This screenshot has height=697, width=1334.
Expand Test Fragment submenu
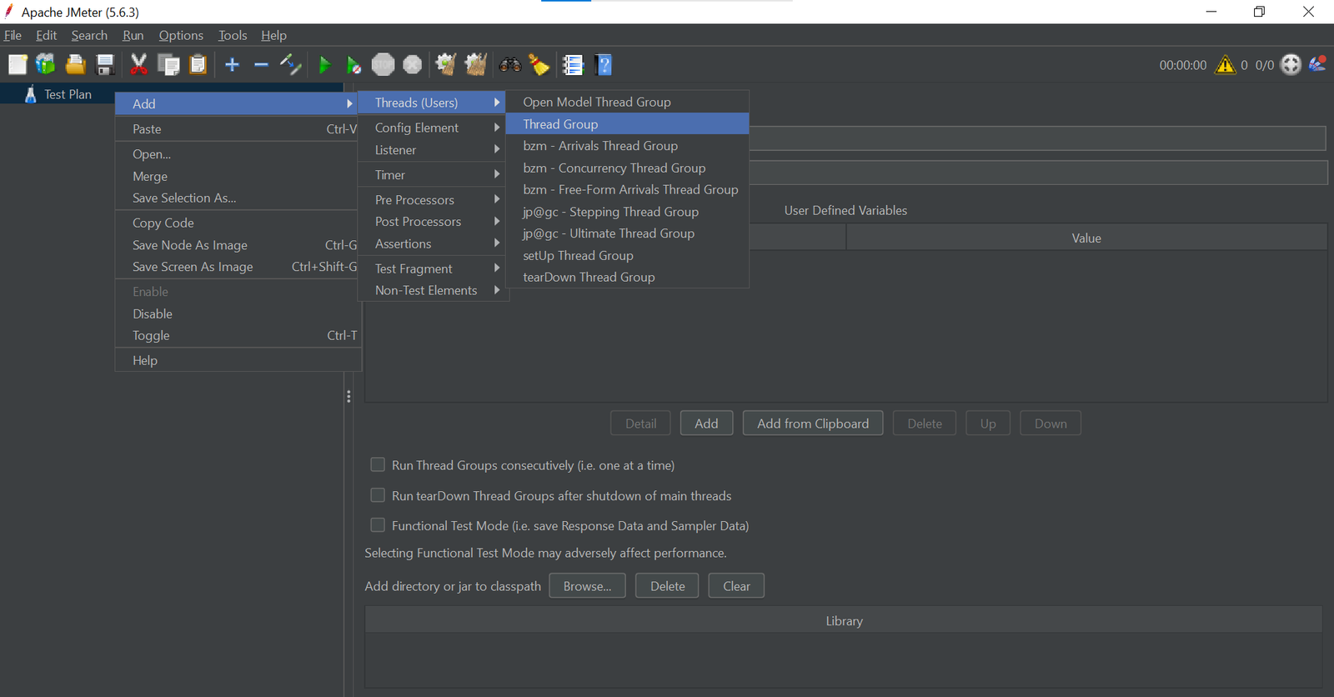point(432,268)
